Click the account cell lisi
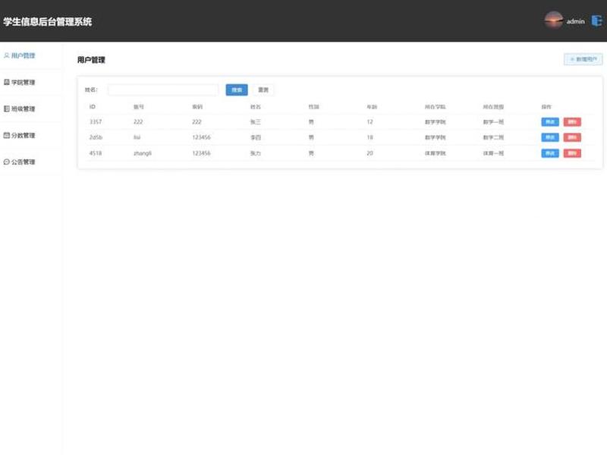The width and height of the screenshot is (607, 455). pos(137,137)
